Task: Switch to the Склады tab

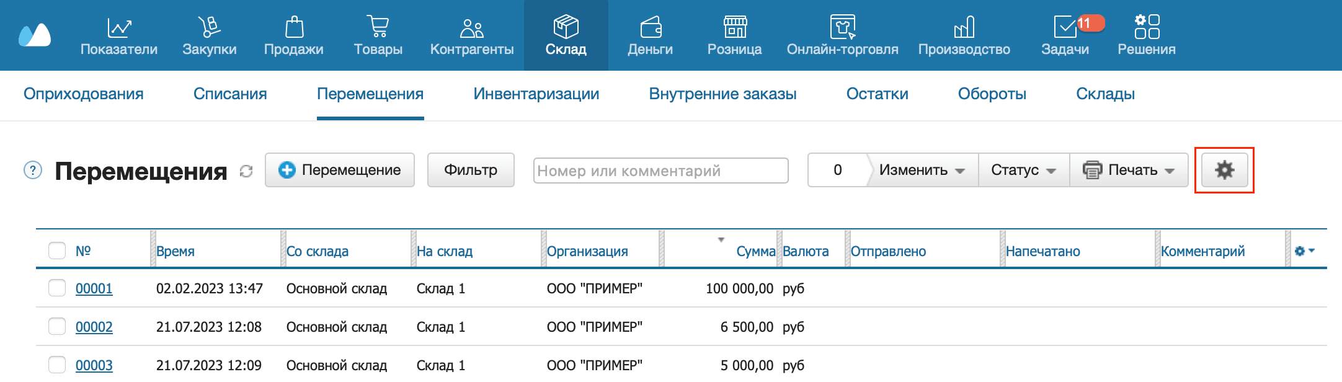Action: coord(1106,94)
